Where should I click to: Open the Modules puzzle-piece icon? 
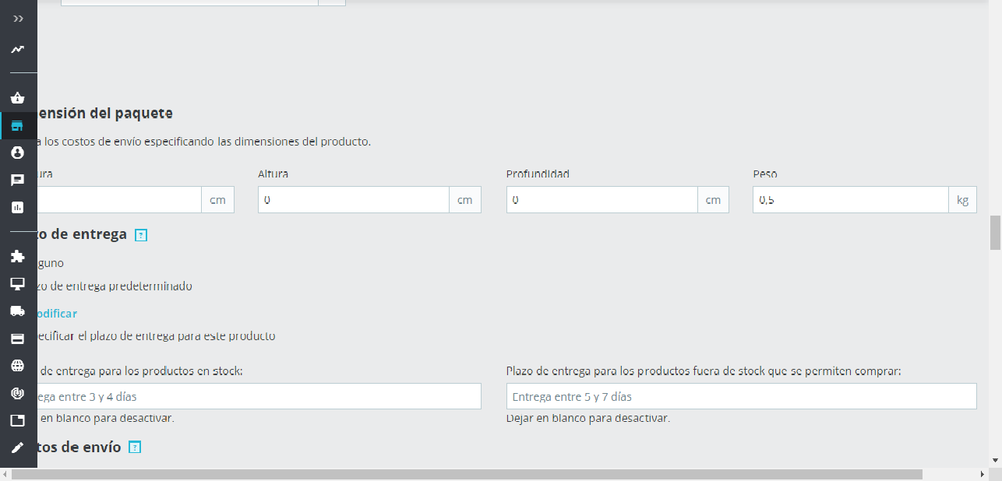18,256
